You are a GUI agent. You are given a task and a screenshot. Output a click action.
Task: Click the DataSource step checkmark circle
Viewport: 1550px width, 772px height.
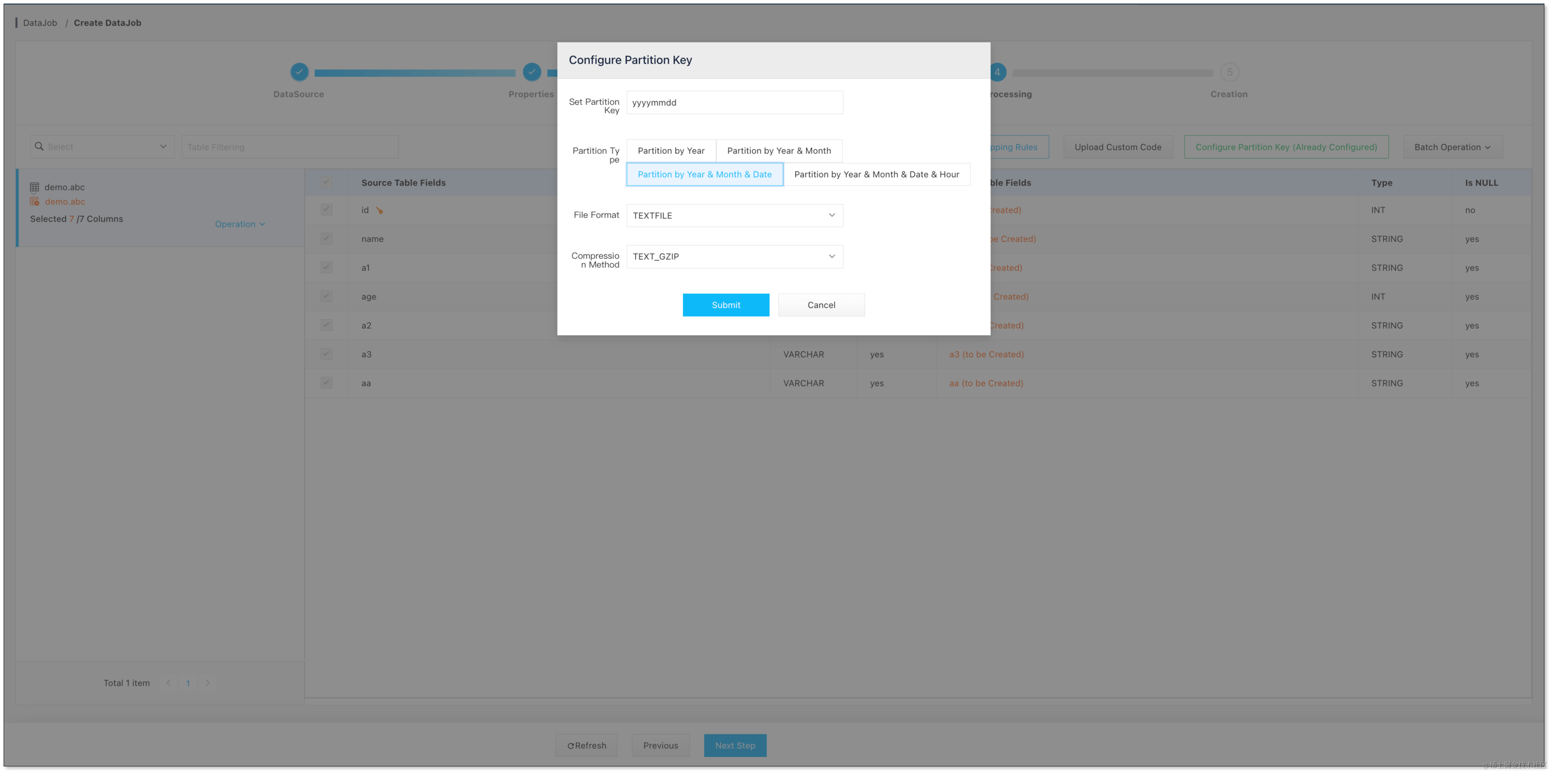click(299, 72)
